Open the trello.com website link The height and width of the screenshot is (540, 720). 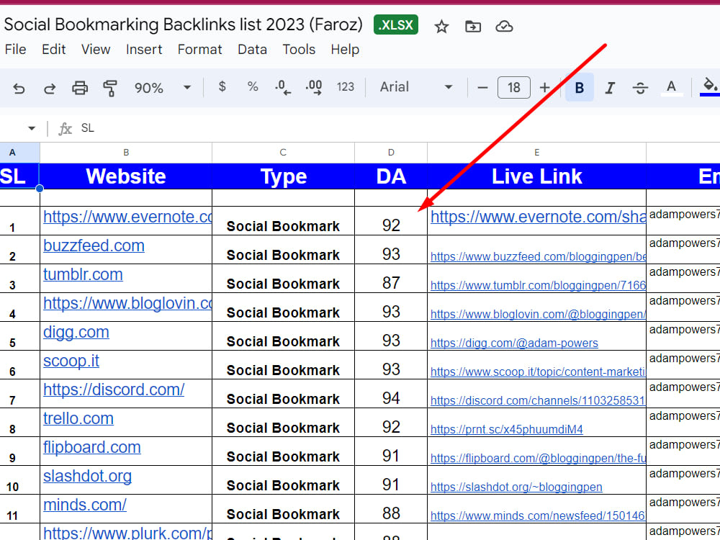[x=78, y=419]
